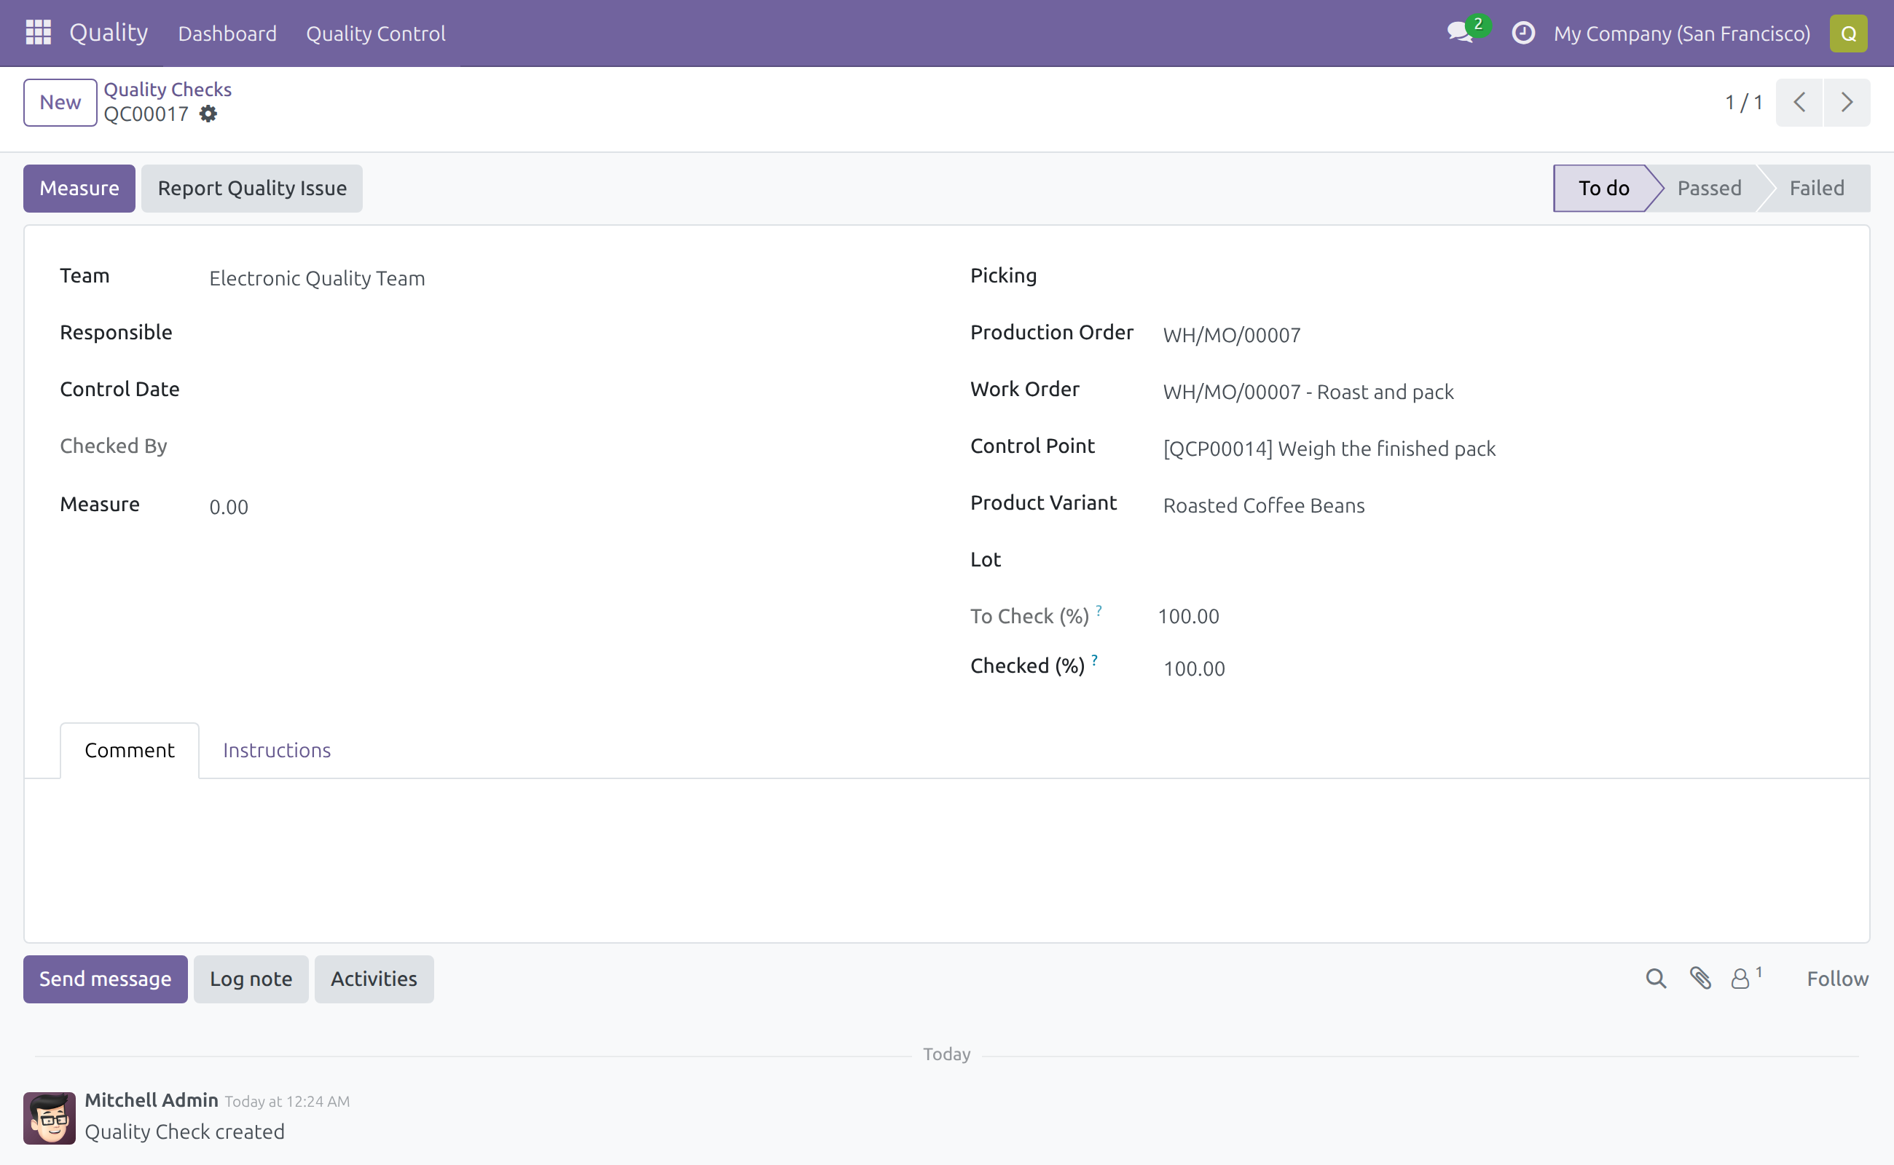This screenshot has height=1165, width=1894.
Task: Click the gear icon next to QC00017
Action: click(x=208, y=114)
